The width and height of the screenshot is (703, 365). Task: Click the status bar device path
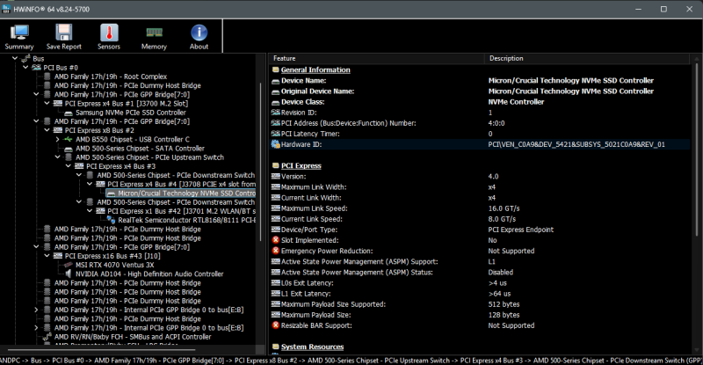(x=351, y=361)
